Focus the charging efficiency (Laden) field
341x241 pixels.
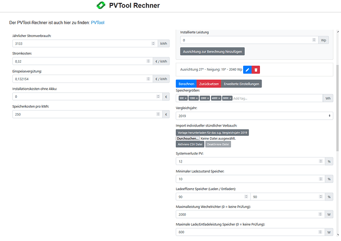pos(213,197)
